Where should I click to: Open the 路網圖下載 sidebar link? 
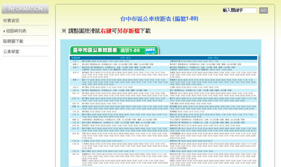pyautogui.click(x=13, y=41)
